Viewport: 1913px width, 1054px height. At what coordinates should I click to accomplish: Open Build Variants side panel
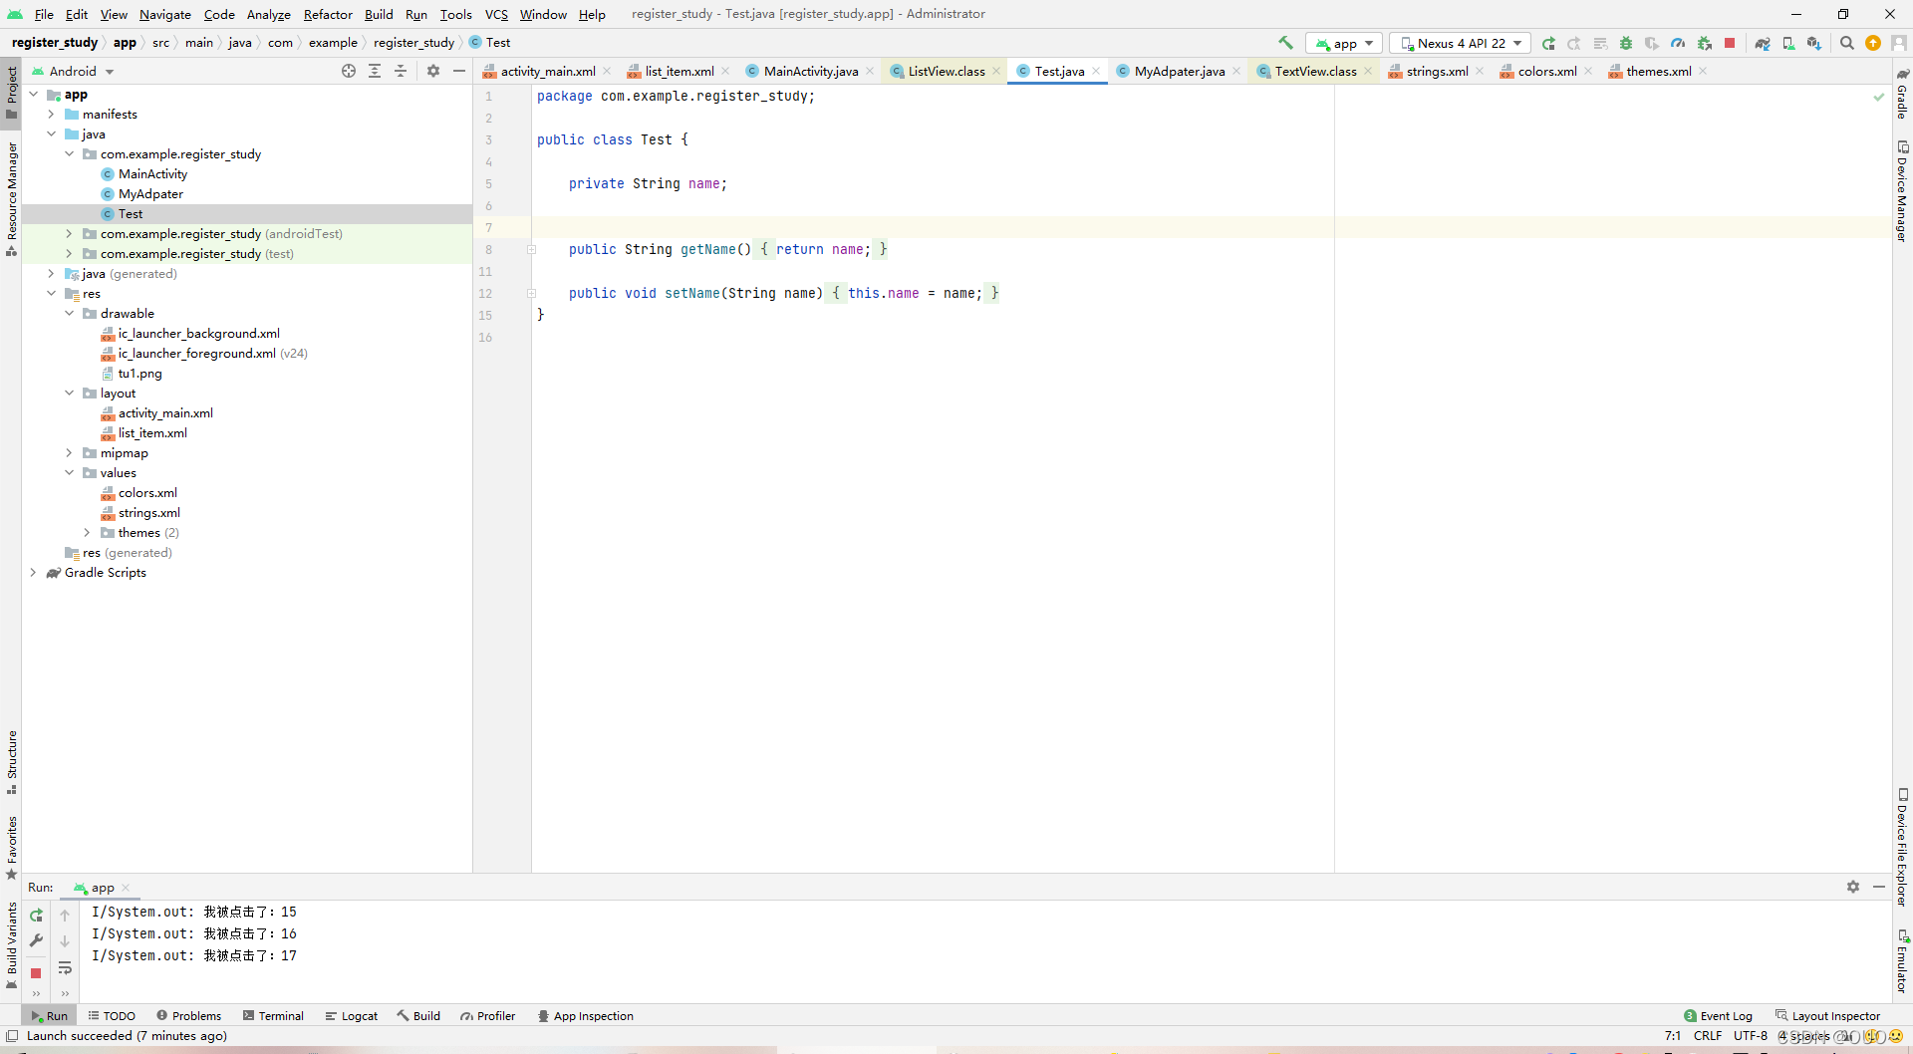[x=12, y=943]
